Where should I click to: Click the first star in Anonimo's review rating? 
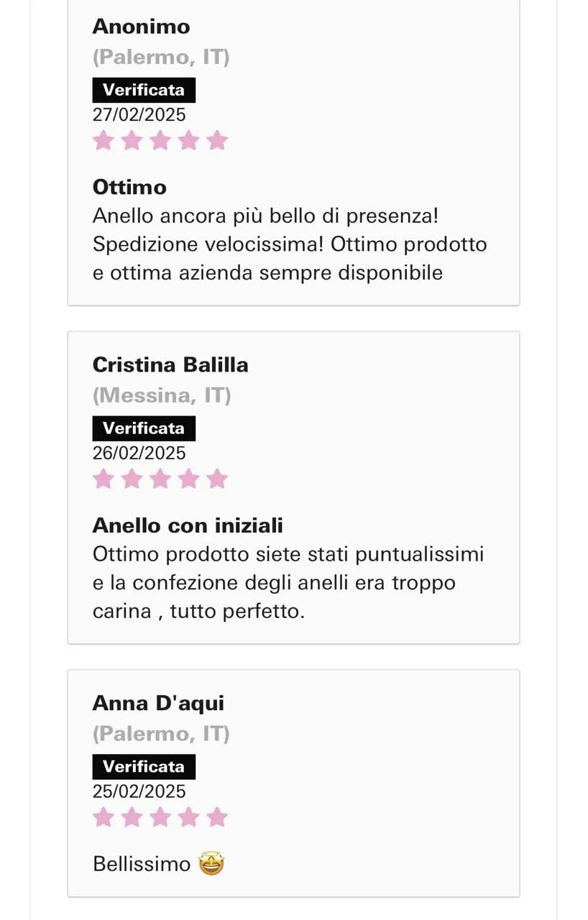coord(104,140)
